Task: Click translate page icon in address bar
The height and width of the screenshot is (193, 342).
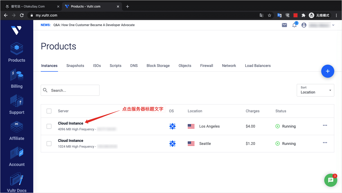Action: pyautogui.click(x=261, y=15)
